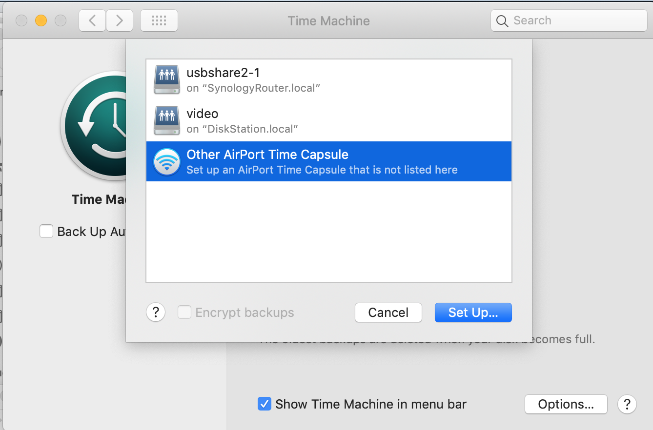Open the Options... dialog

click(566, 404)
